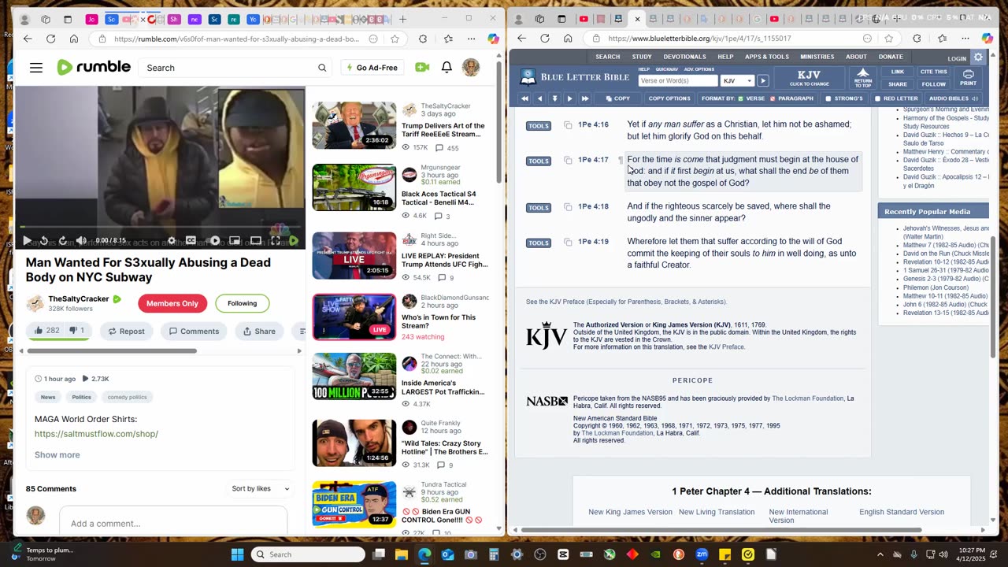This screenshot has width=1008, height=567.
Task: Click the Comments button under video
Action: point(193,332)
